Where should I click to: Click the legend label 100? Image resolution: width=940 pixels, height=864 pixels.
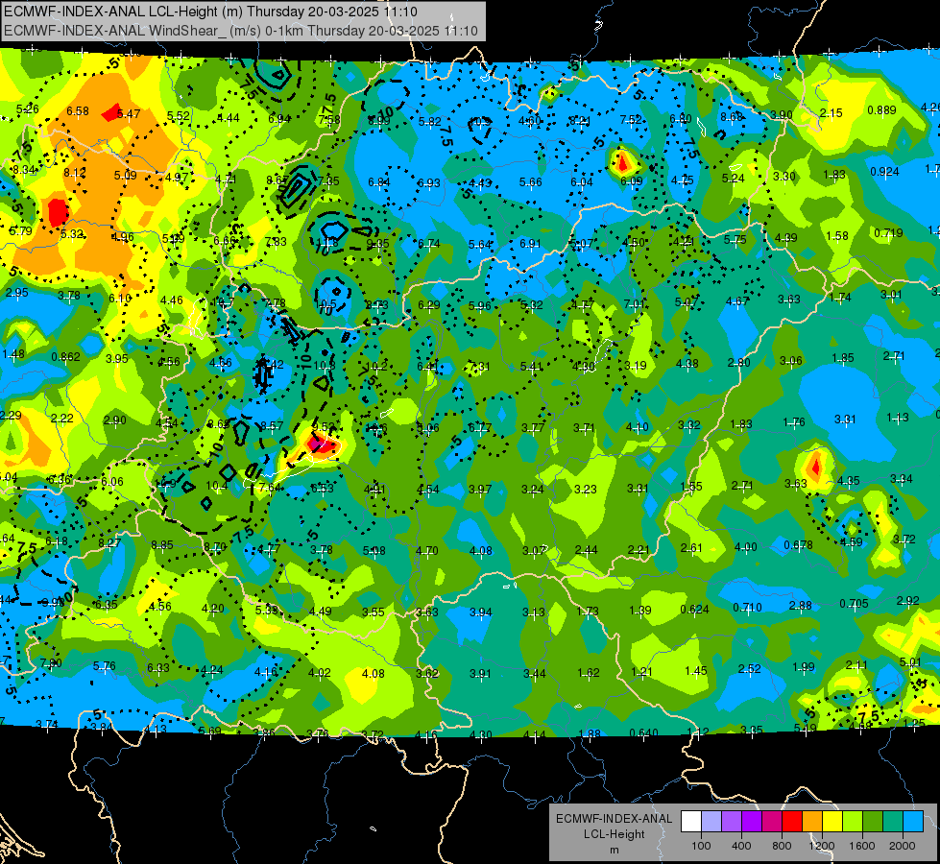coord(701,846)
